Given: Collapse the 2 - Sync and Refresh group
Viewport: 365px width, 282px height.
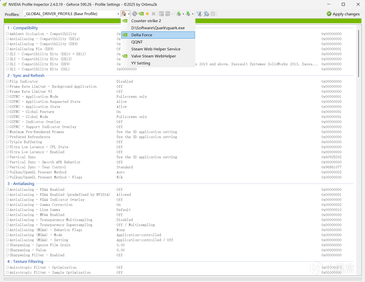Looking at the screenshot, I should point(26,76).
